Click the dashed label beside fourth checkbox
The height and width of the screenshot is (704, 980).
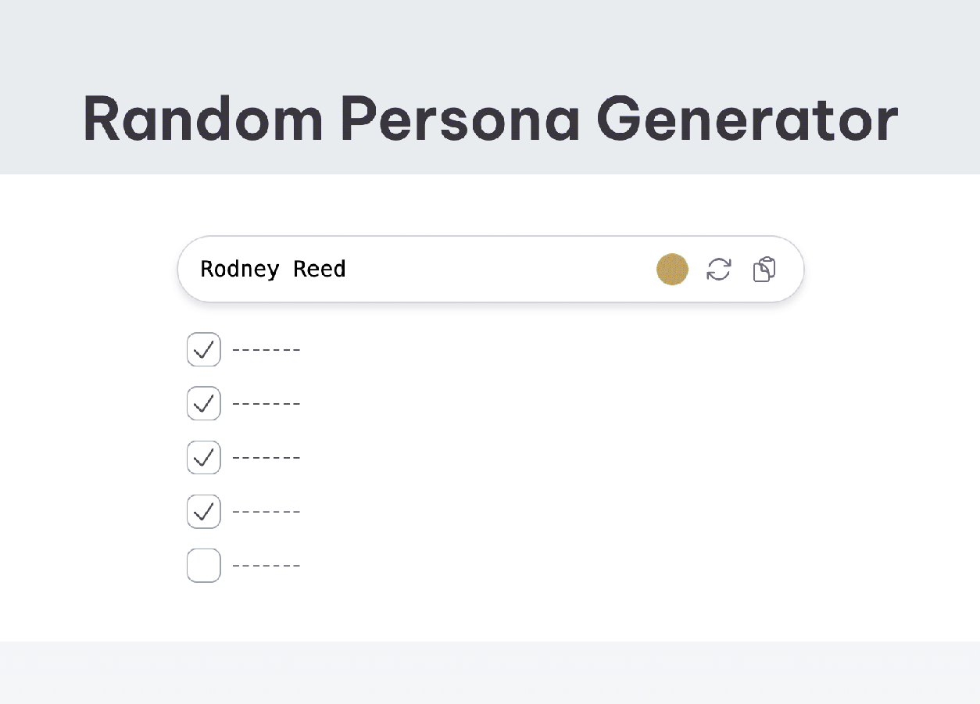[266, 513]
